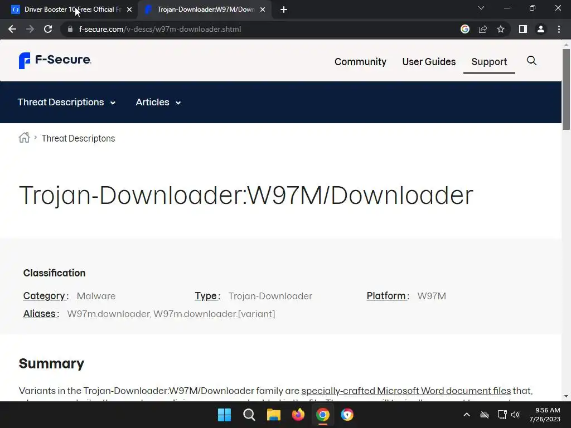Open the Community nav link
The width and height of the screenshot is (571, 428).
(x=360, y=62)
